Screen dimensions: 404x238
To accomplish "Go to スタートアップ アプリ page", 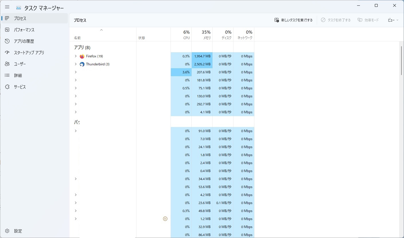I will pyautogui.click(x=29, y=53).
